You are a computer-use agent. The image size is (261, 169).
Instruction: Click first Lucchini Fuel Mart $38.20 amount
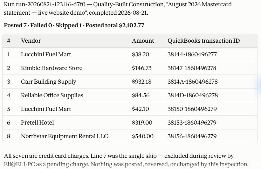coord(140,54)
